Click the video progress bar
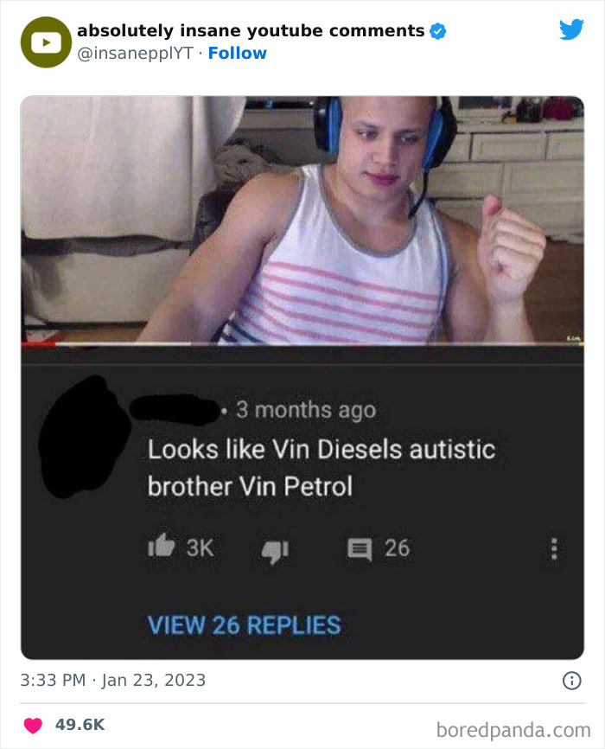Viewport: 605px width, 749px height. 302,344
